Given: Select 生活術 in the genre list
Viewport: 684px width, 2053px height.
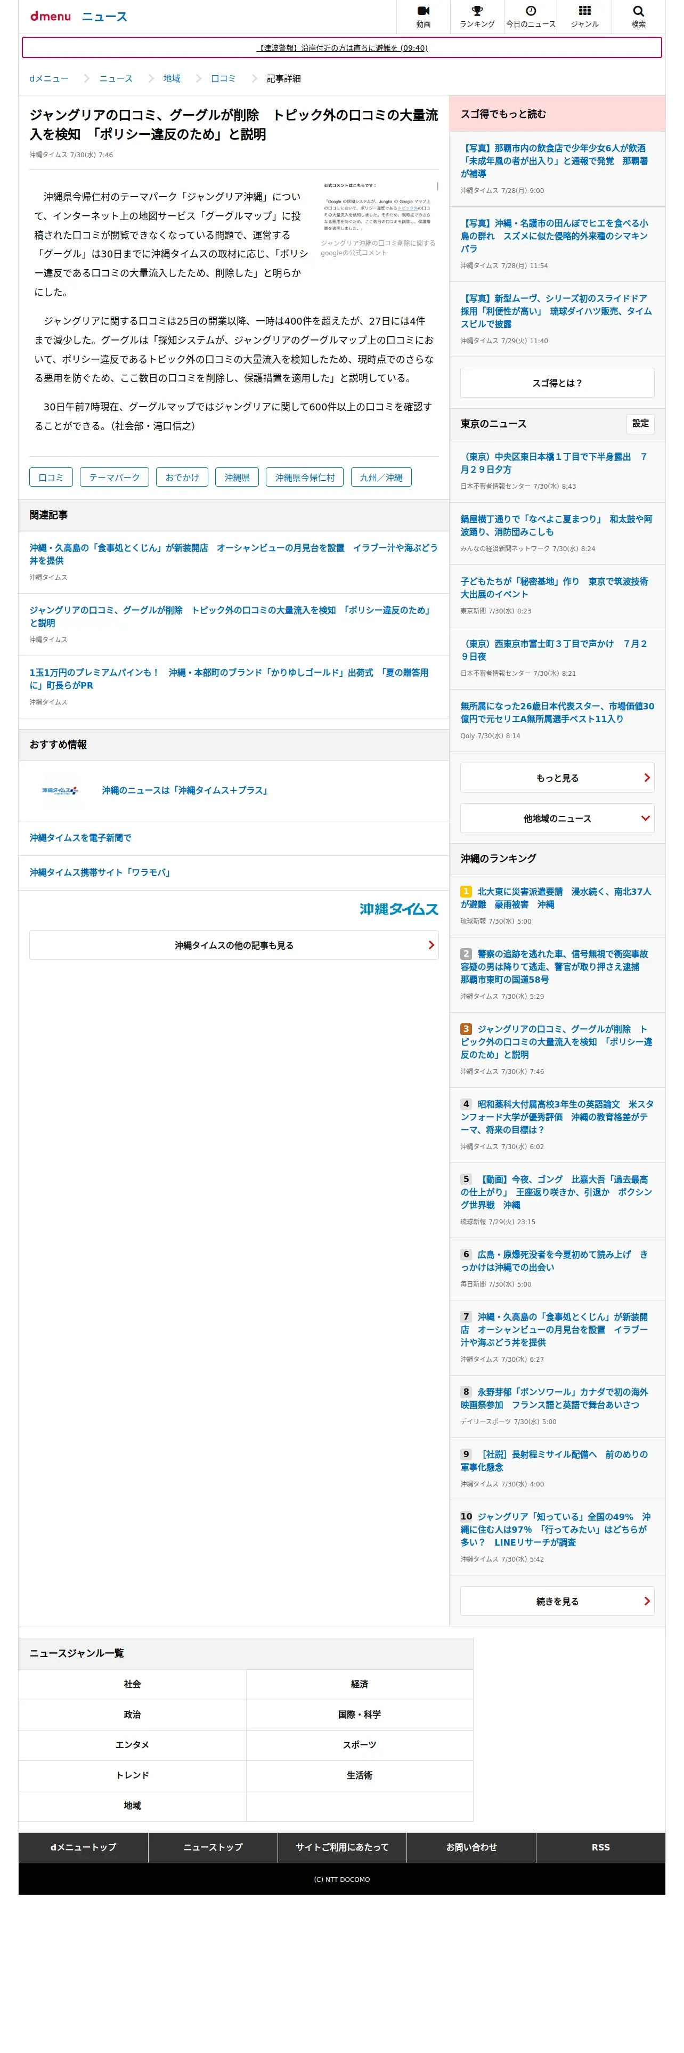Looking at the screenshot, I should [x=359, y=1775].
